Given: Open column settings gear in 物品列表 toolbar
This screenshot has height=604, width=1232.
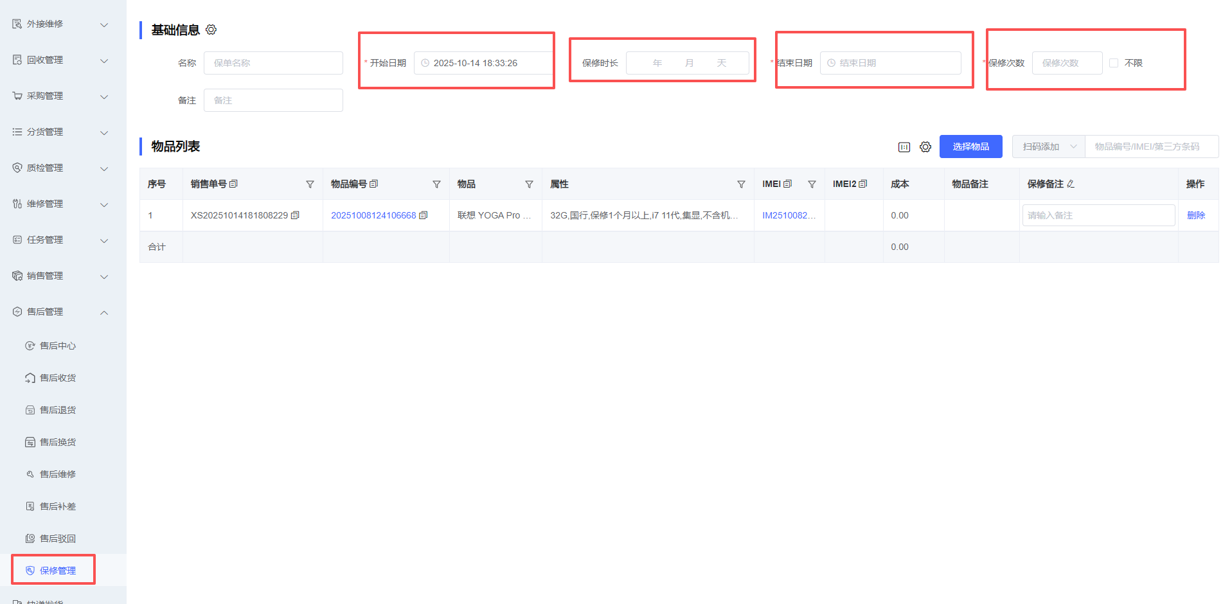Looking at the screenshot, I should (x=925, y=147).
